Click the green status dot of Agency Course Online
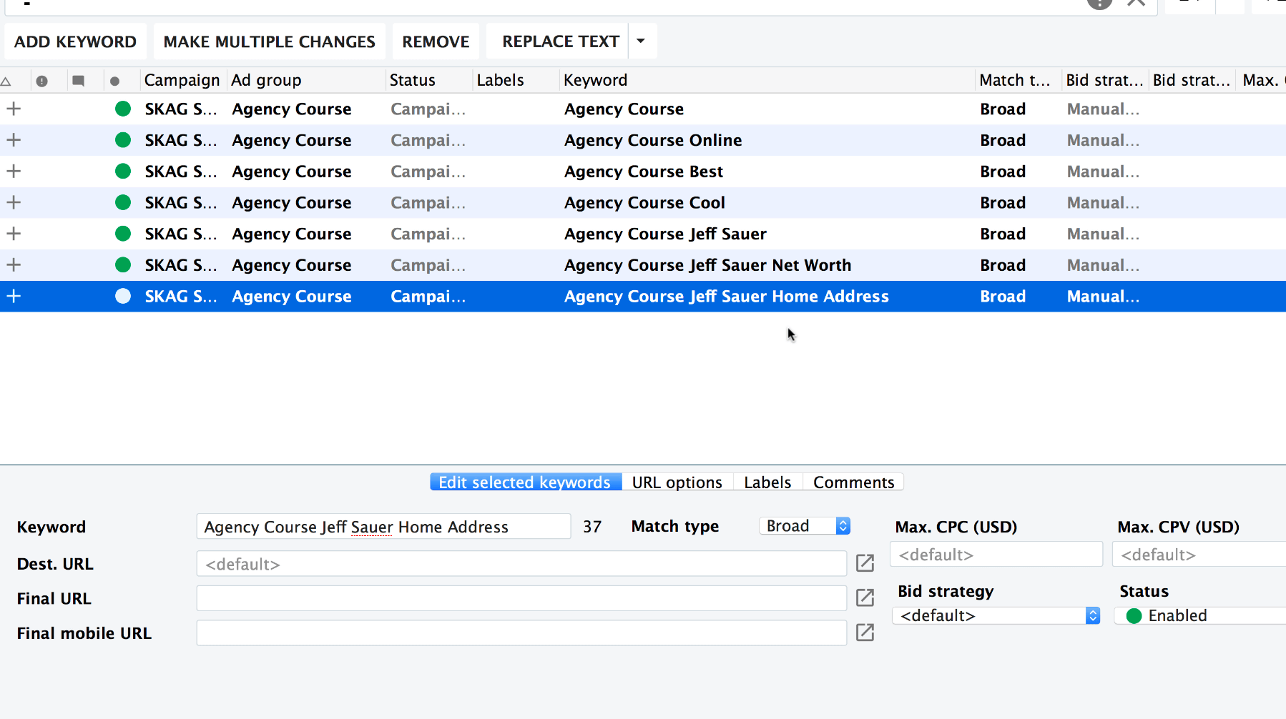This screenshot has width=1286, height=719. point(123,140)
